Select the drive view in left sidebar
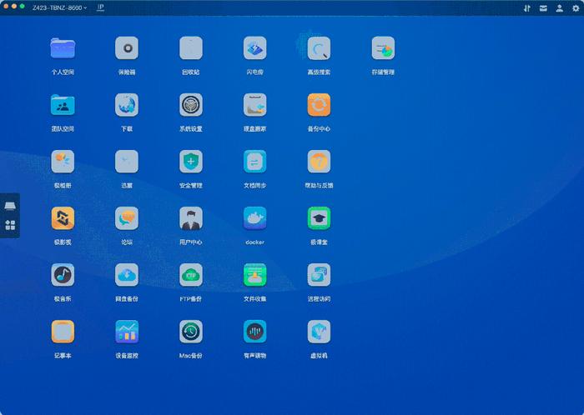This screenshot has height=415, width=584. (x=10, y=206)
